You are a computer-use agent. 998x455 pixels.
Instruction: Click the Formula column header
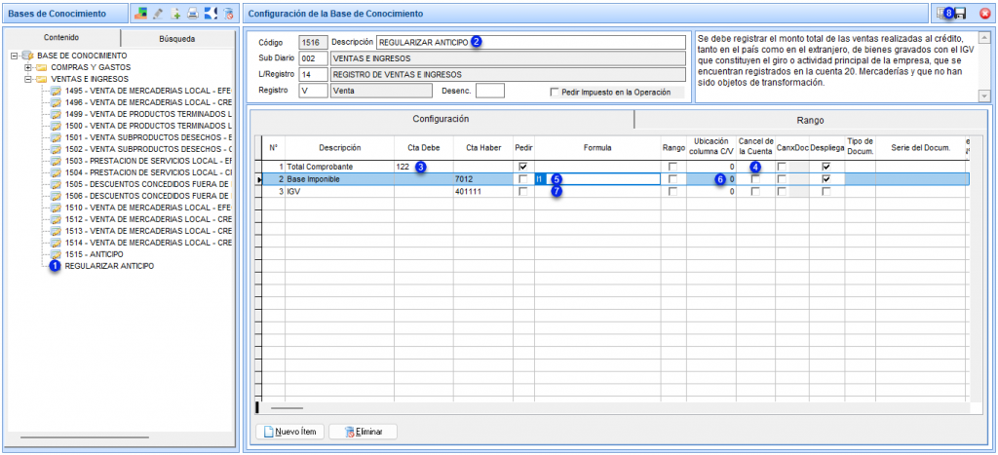pos(597,148)
